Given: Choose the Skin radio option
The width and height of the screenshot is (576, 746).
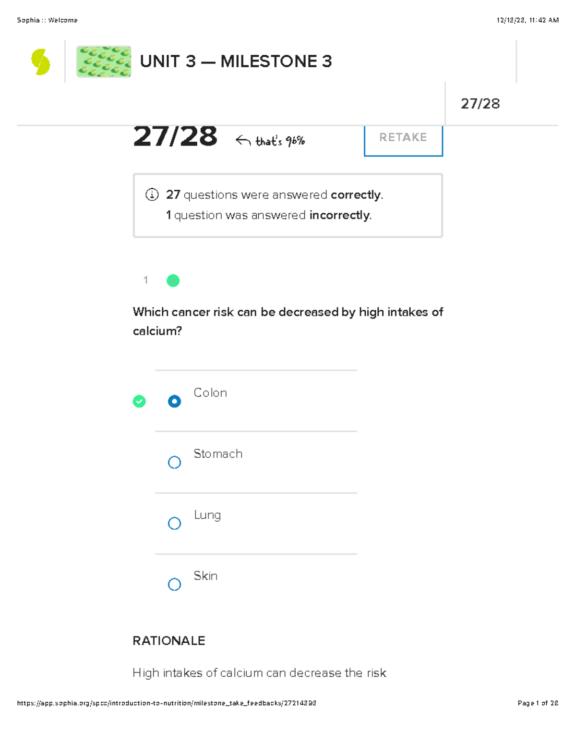Looking at the screenshot, I should pyautogui.click(x=174, y=584).
